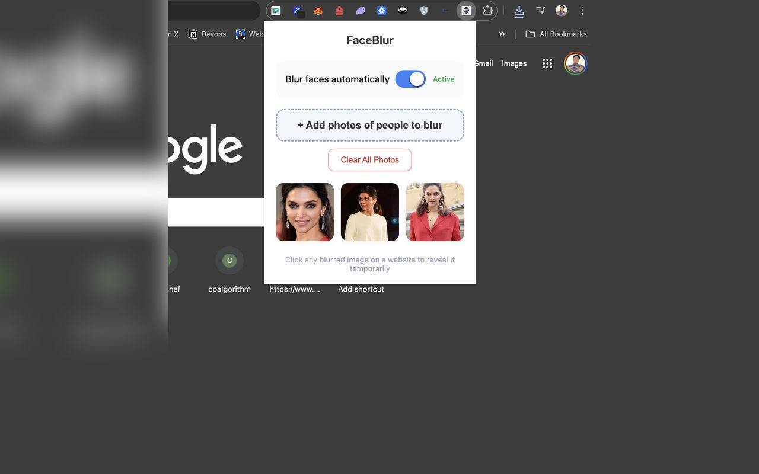Screen dimensions: 759x474
Task: Click the Gmail link
Action: click(484, 63)
